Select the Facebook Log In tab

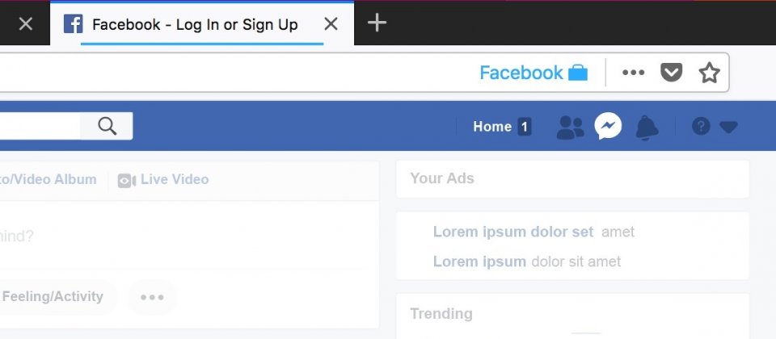pos(194,24)
